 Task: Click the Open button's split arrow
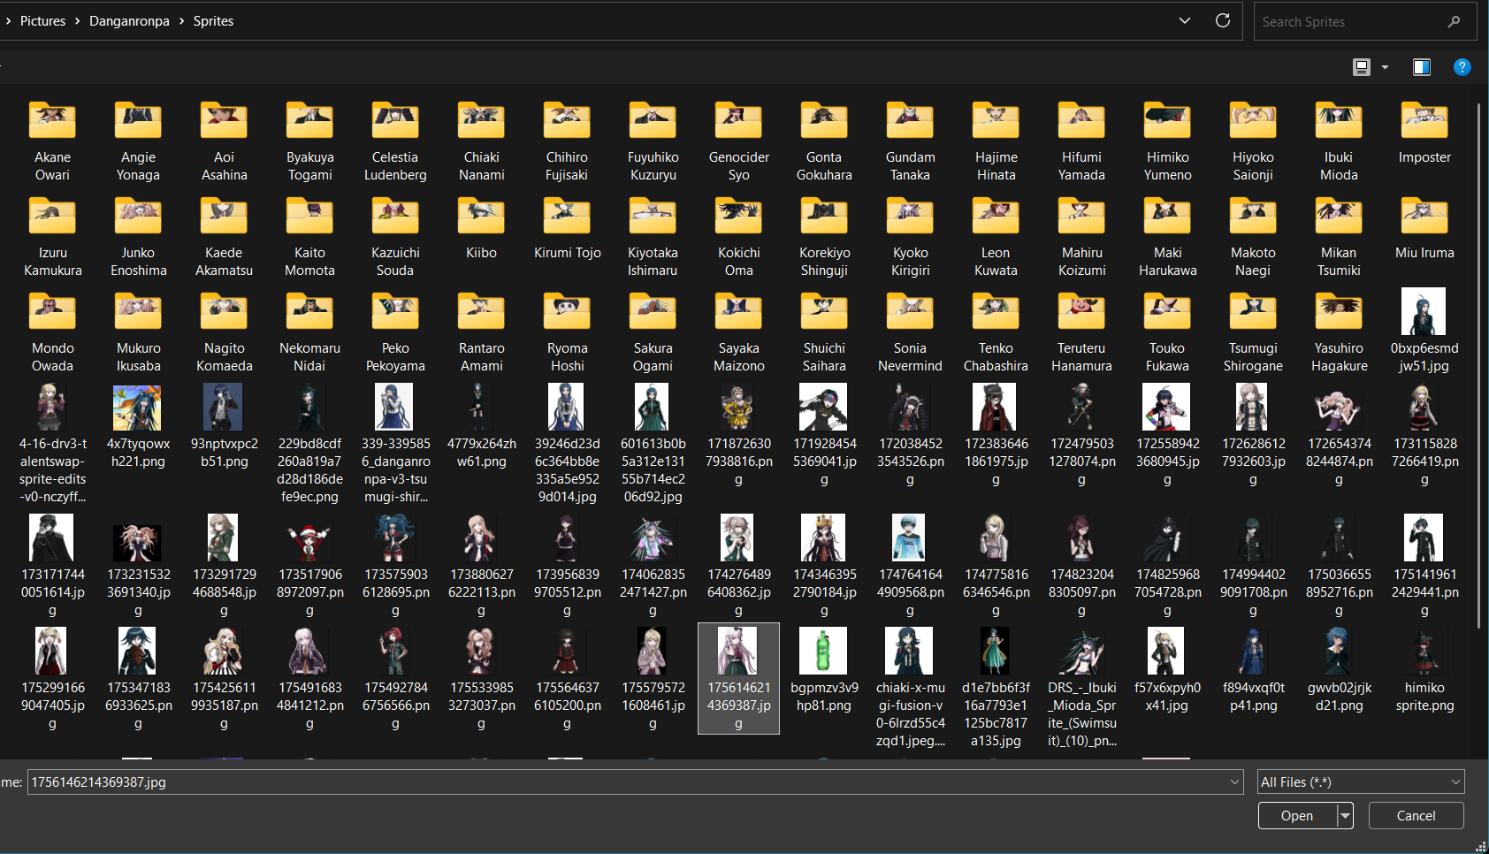coord(1345,815)
